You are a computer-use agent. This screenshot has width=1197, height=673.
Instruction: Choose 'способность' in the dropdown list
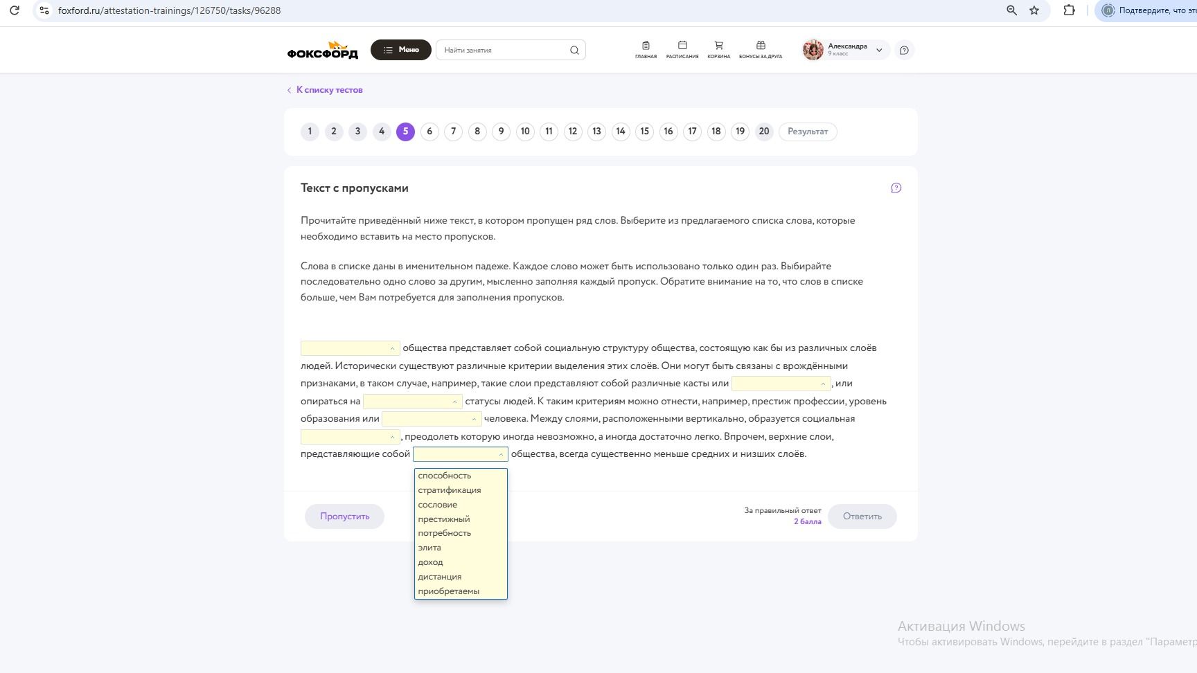pos(461,476)
